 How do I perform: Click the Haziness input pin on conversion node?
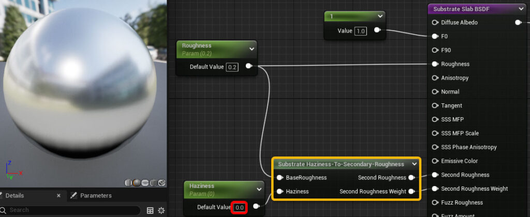coord(280,191)
